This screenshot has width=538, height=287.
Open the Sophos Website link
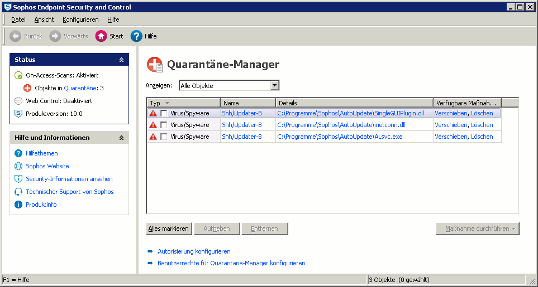pyautogui.click(x=47, y=166)
